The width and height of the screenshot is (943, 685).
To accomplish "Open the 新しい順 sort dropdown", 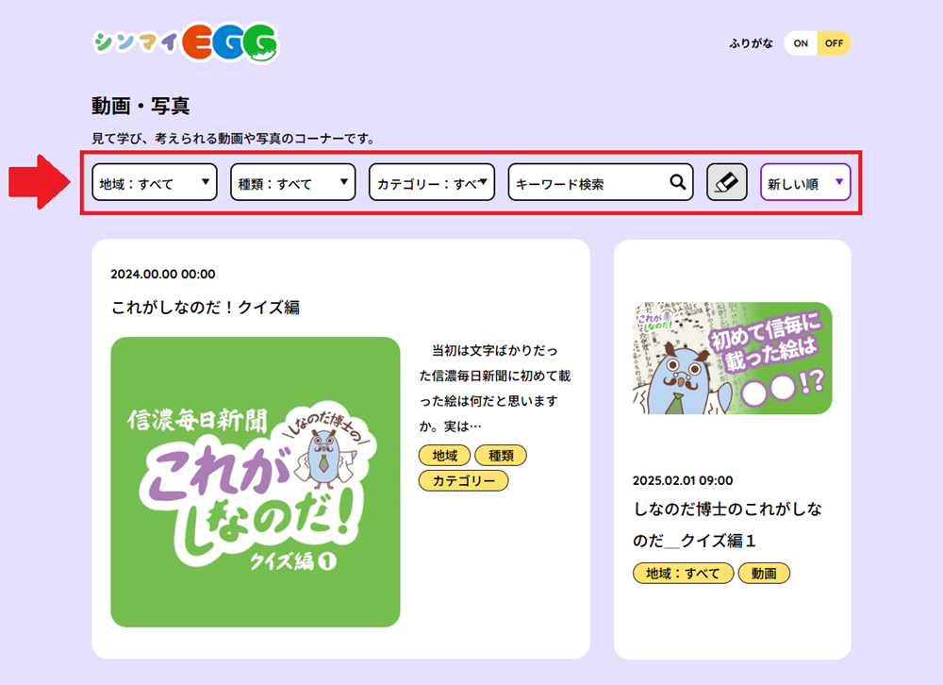I will (805, 183).
